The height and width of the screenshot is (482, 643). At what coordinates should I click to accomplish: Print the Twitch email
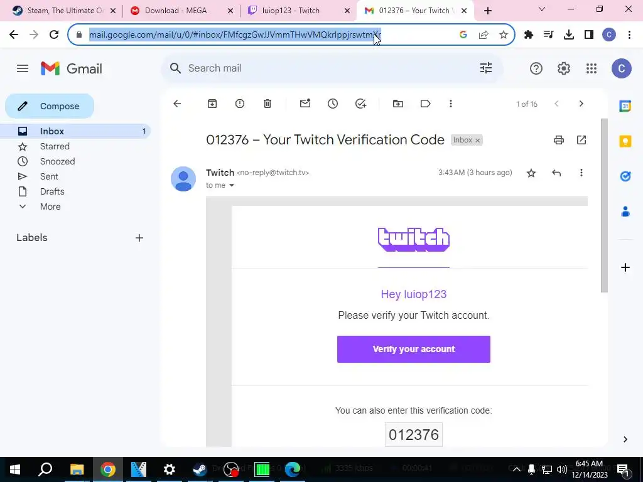559,140
